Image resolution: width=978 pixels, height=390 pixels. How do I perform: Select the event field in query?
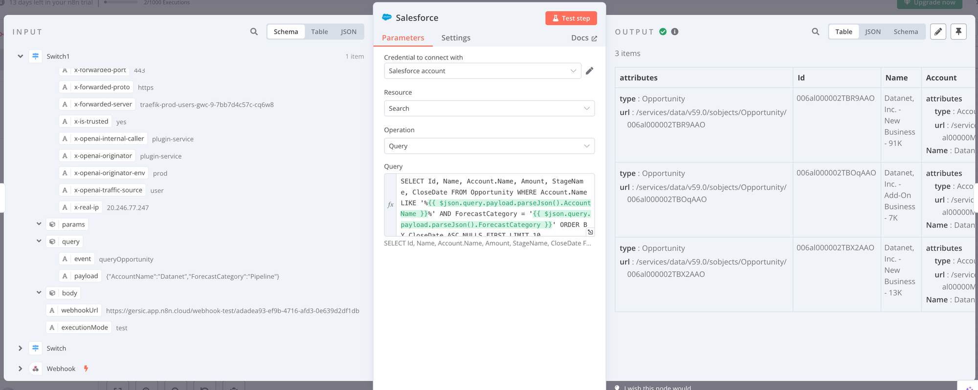(77, 259)
